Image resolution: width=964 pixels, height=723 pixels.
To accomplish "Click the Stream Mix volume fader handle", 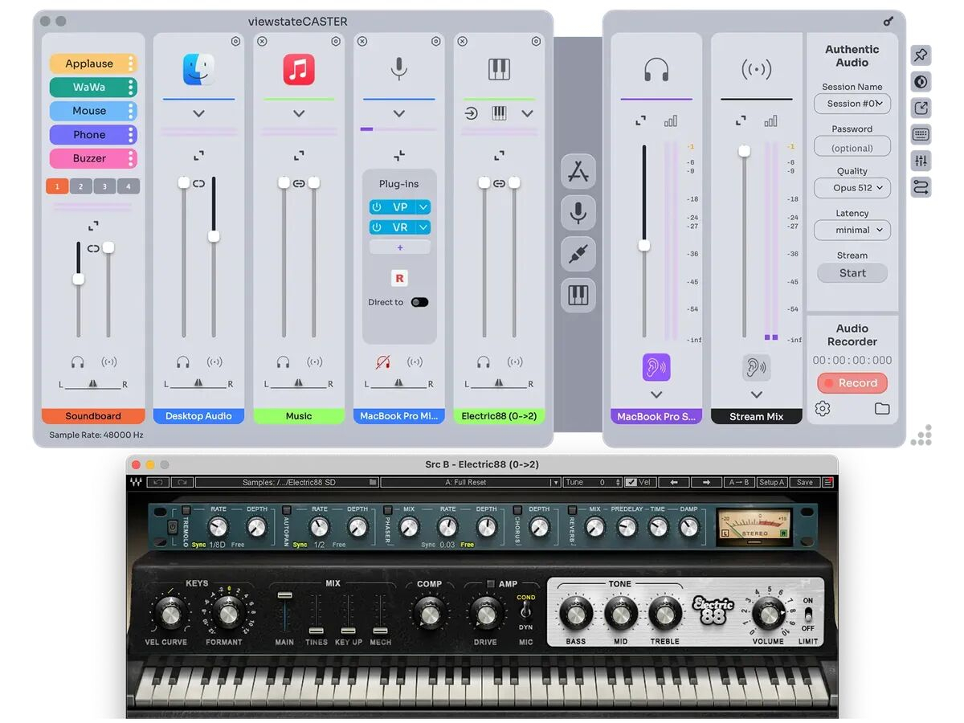I will [744, 151].
